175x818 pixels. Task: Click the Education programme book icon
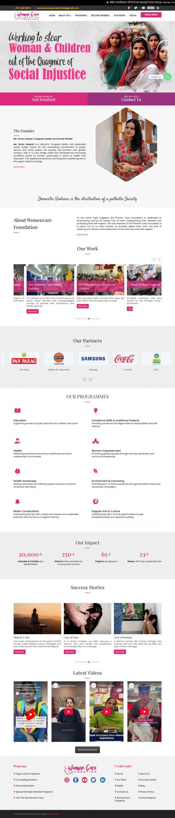pos(18,410)
